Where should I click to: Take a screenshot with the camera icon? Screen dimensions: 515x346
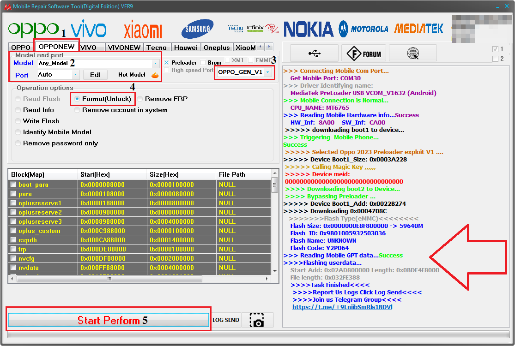pyautogui.click(x=257, y=320)
